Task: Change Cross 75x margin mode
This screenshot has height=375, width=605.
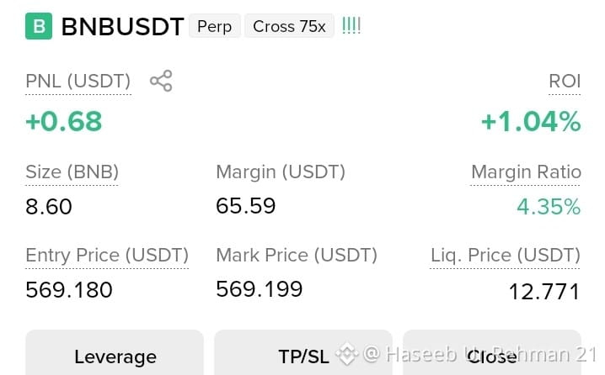Action: click(289, 26)
